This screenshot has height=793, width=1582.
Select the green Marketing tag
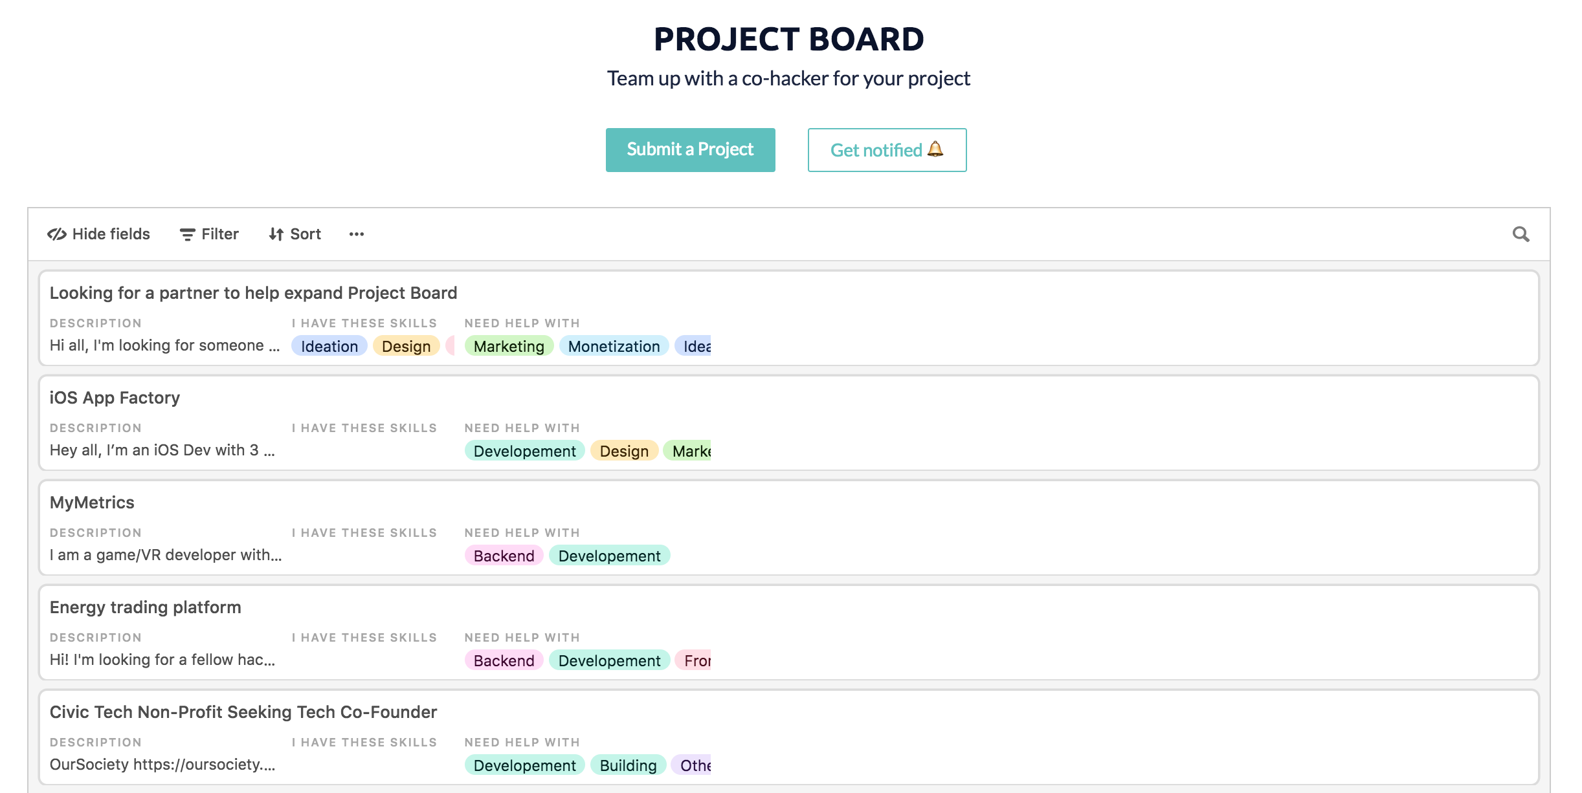click(x=508, y=346)
